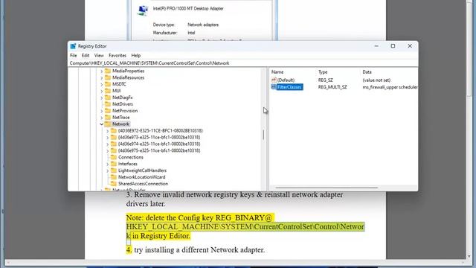Screen dimensions: 476x268
Task: Click the (value not set) data cell
Action: 376,80
